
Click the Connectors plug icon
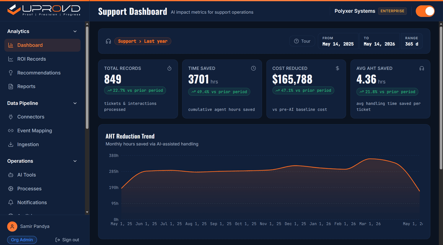pyautogui.click(x=11, y=117)
